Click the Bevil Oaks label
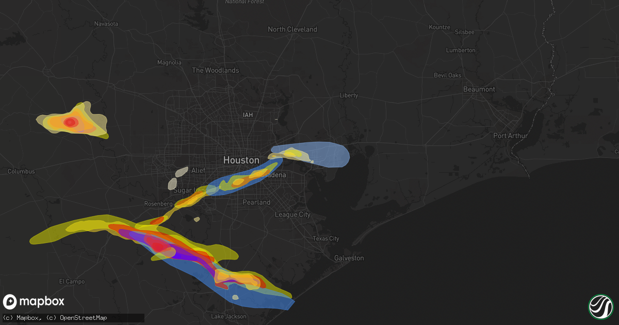The image size is (619, 325). (x=447, y=75)
